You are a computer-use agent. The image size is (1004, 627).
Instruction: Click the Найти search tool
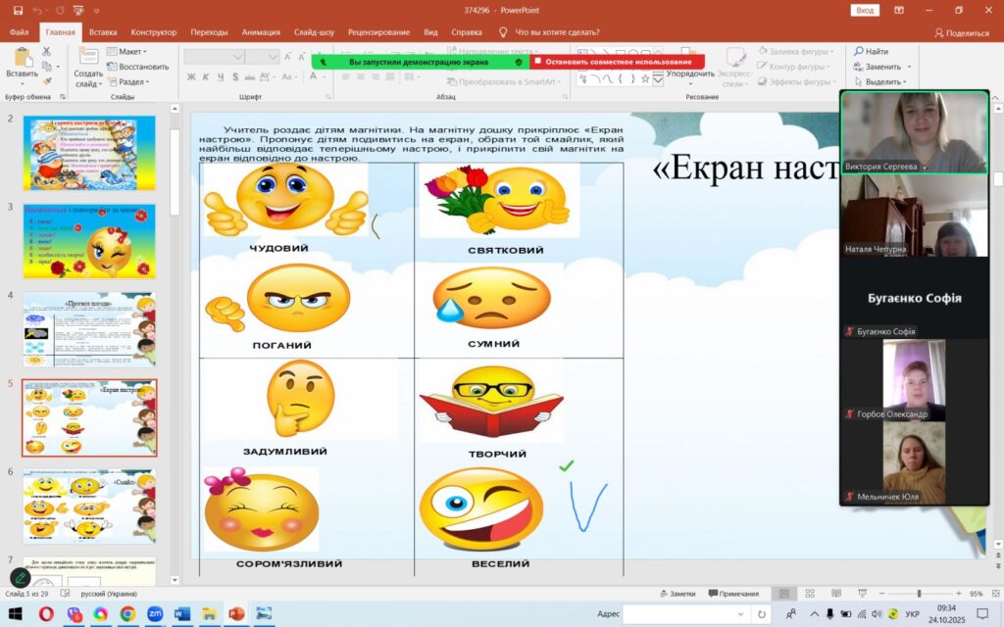point(871,51)
